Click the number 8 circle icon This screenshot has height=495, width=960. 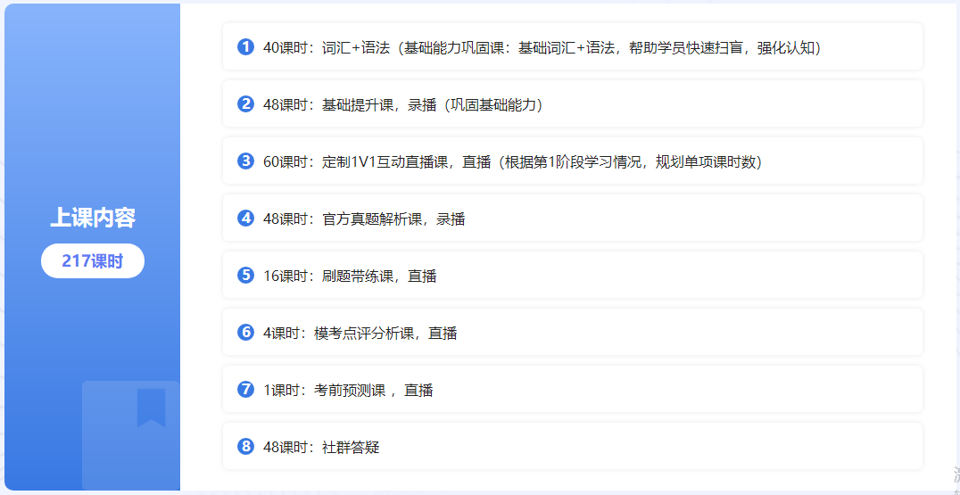pyautogui.click(x=246, y=447)
